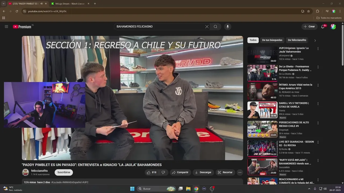This screenshot has width=344, height=193.
Task: Open YouTube account avatar menu
Action: click(333, 27)
